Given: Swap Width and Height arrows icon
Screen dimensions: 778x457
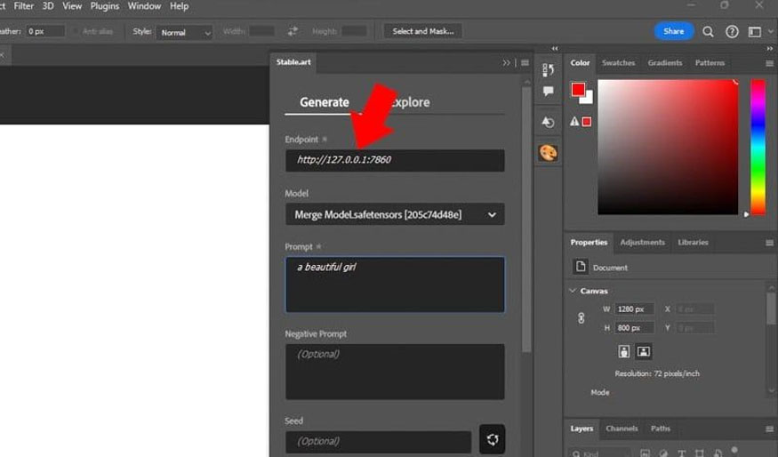Looking at the screenshot, I should pos(293,31).
